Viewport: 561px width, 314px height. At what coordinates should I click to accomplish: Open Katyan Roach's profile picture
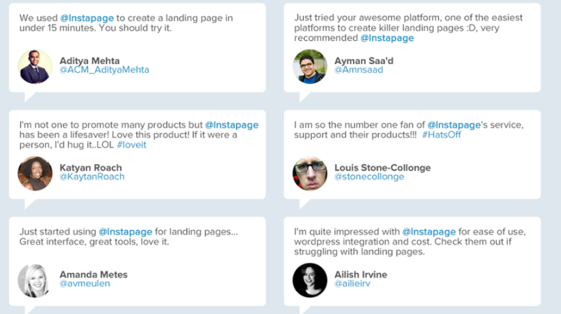[35, 174]
